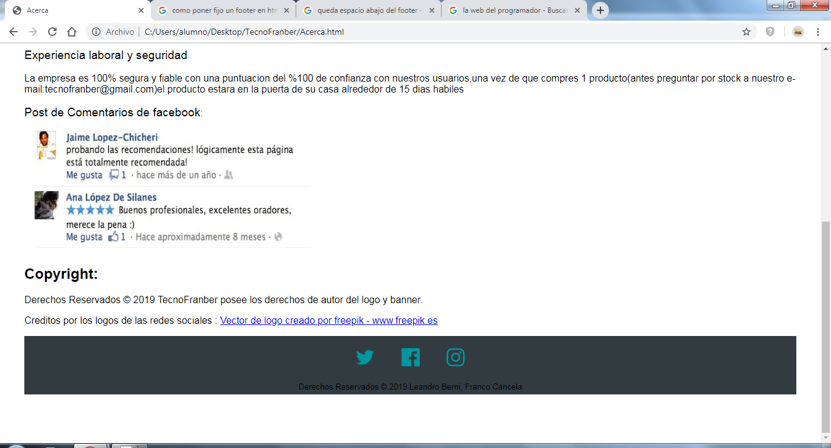Screen dimensions: 831x448
Task: Close the 'la web del programador' tab
Action: (577, 10)
